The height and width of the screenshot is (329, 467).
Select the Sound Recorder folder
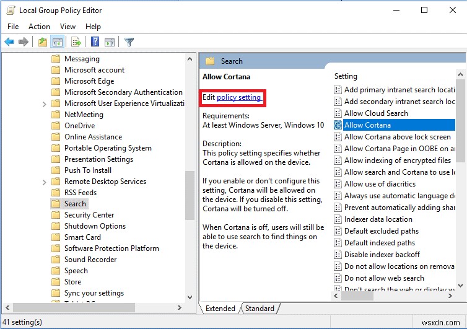[90, 259]
